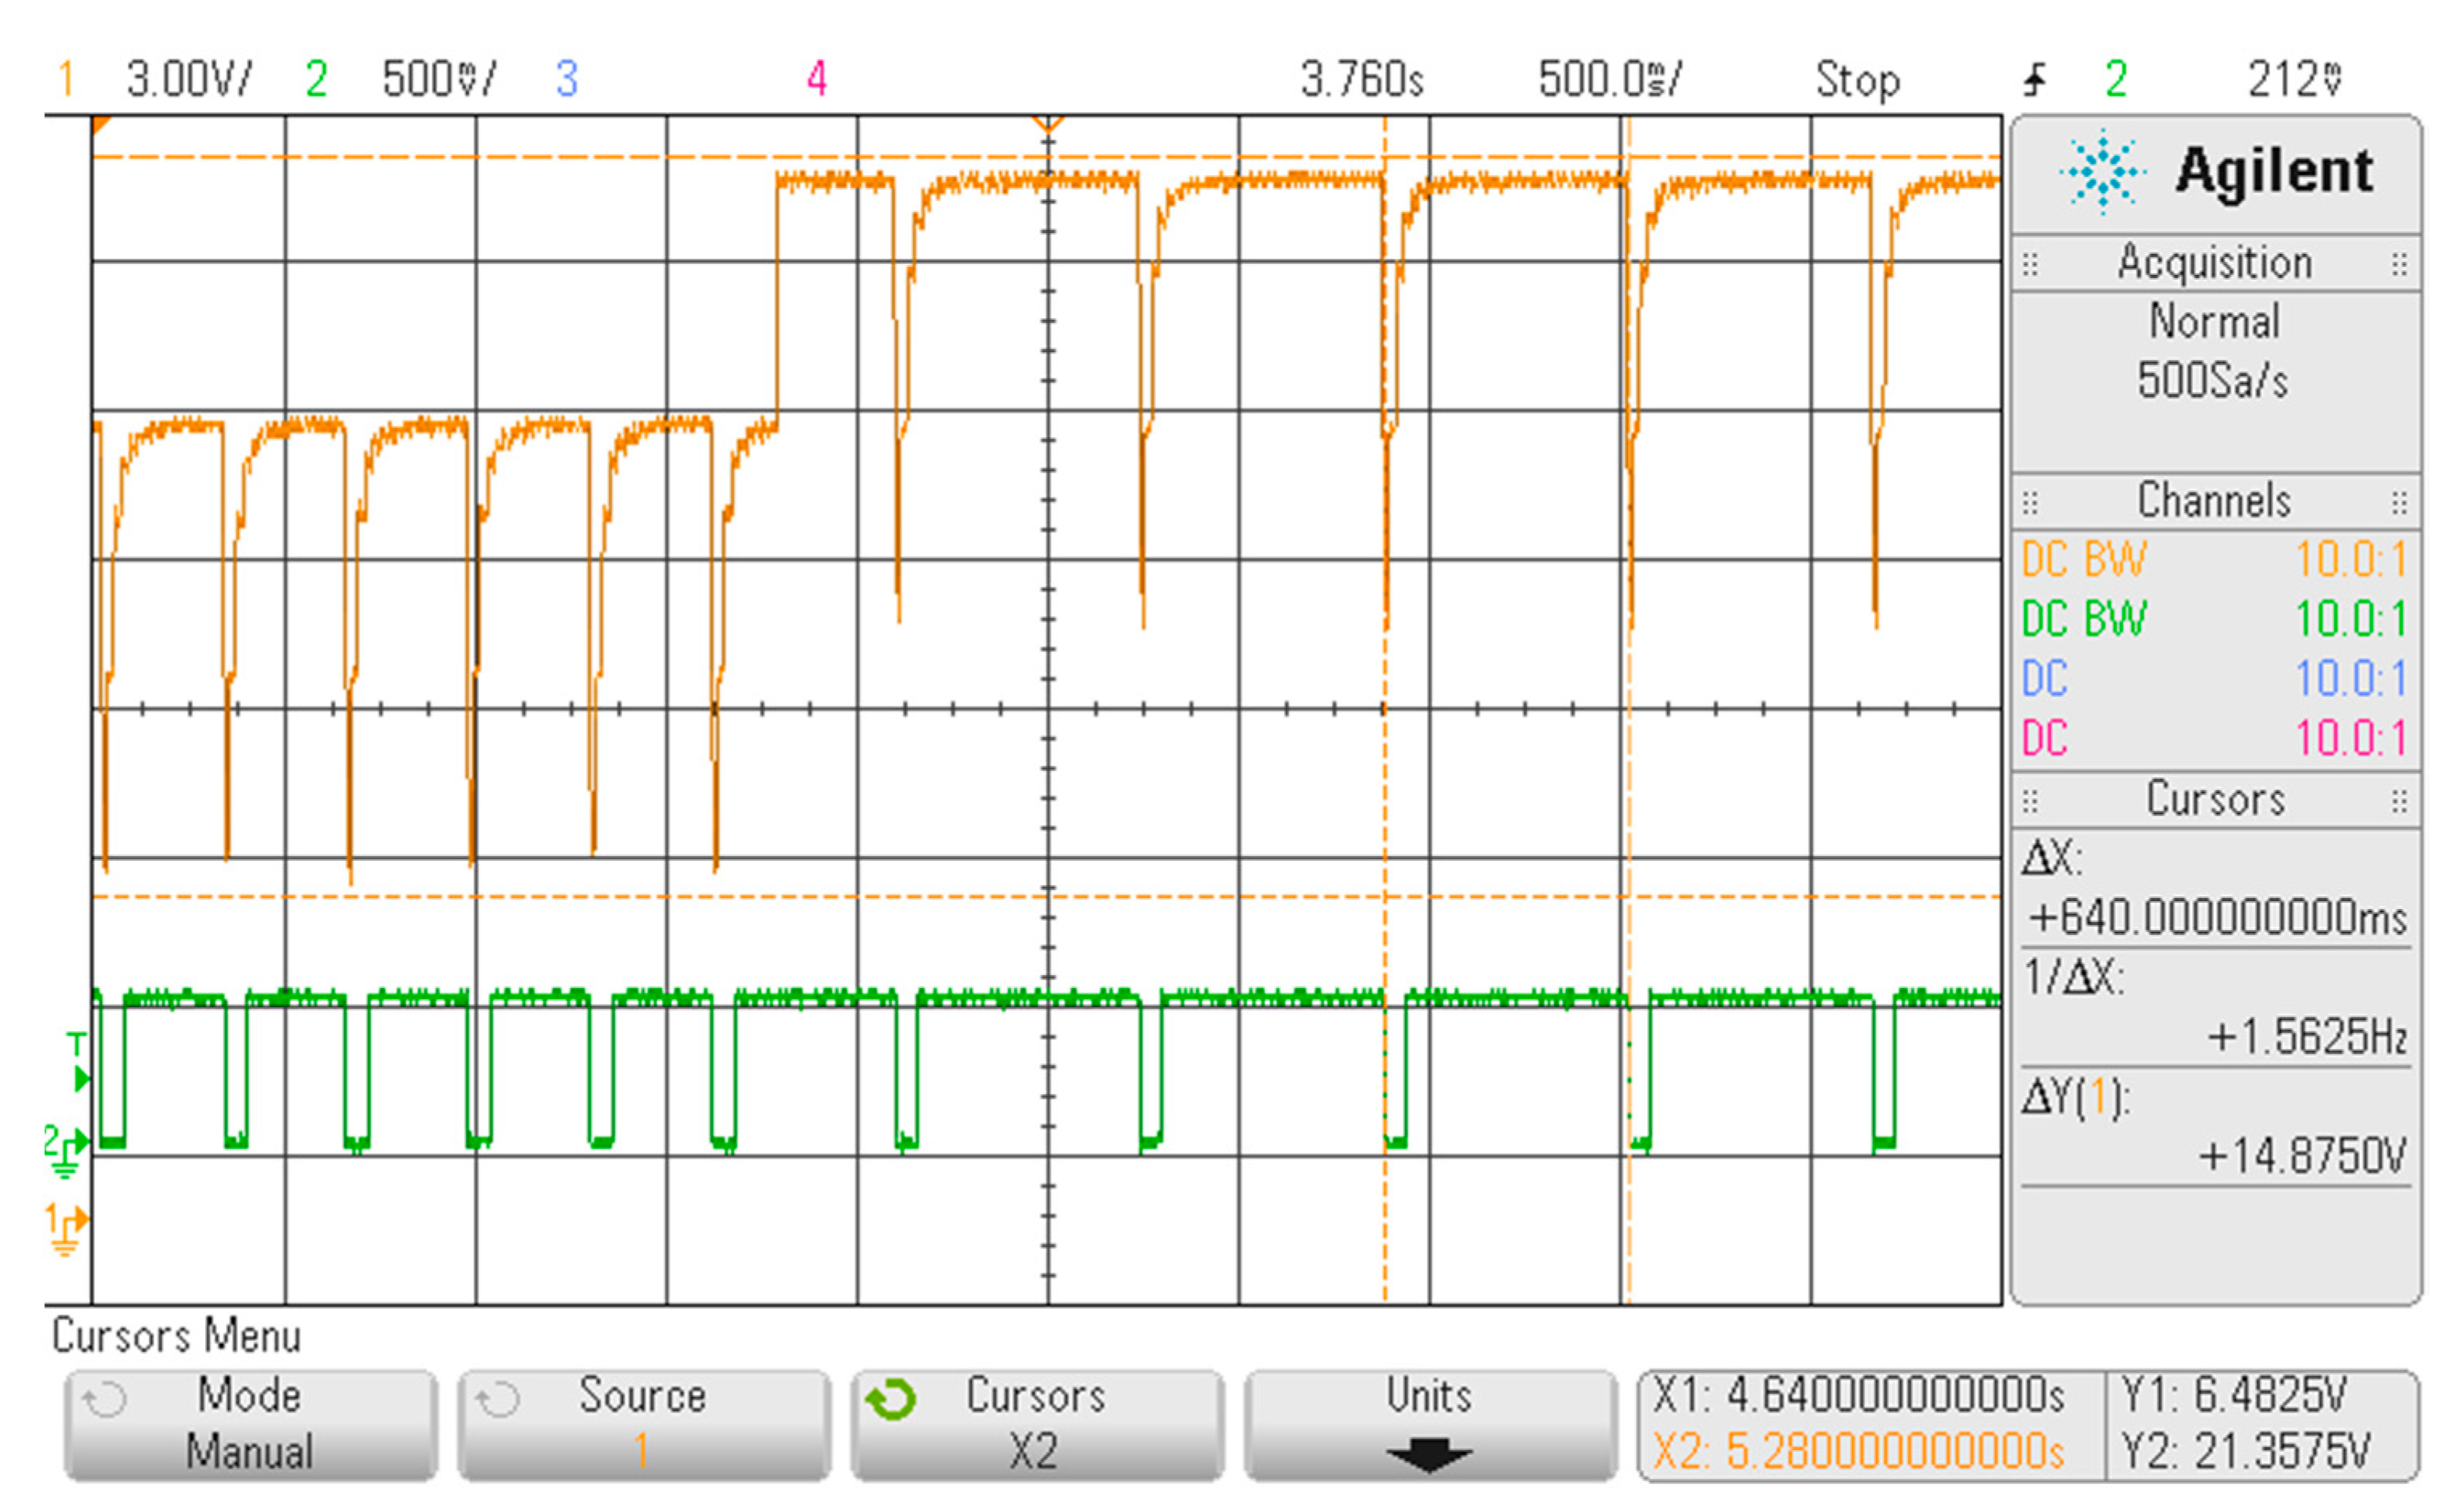This screenshot has width=2459, height=1512.
Task: Click the trigger time reference triangle at top center
Action: (x=1048, y=124)
